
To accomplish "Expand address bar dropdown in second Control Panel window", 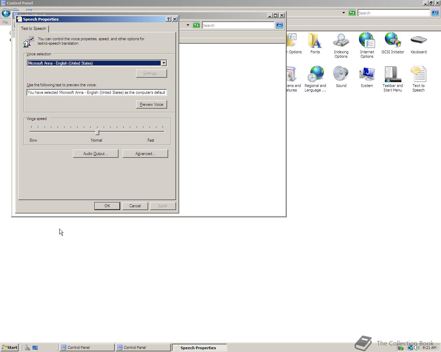I will (188, 25).
